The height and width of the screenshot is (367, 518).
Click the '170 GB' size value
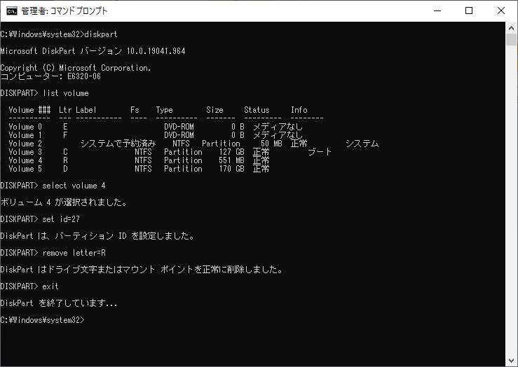coord(231,169)
